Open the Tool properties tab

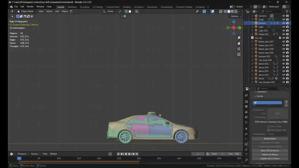pos(246,95)
